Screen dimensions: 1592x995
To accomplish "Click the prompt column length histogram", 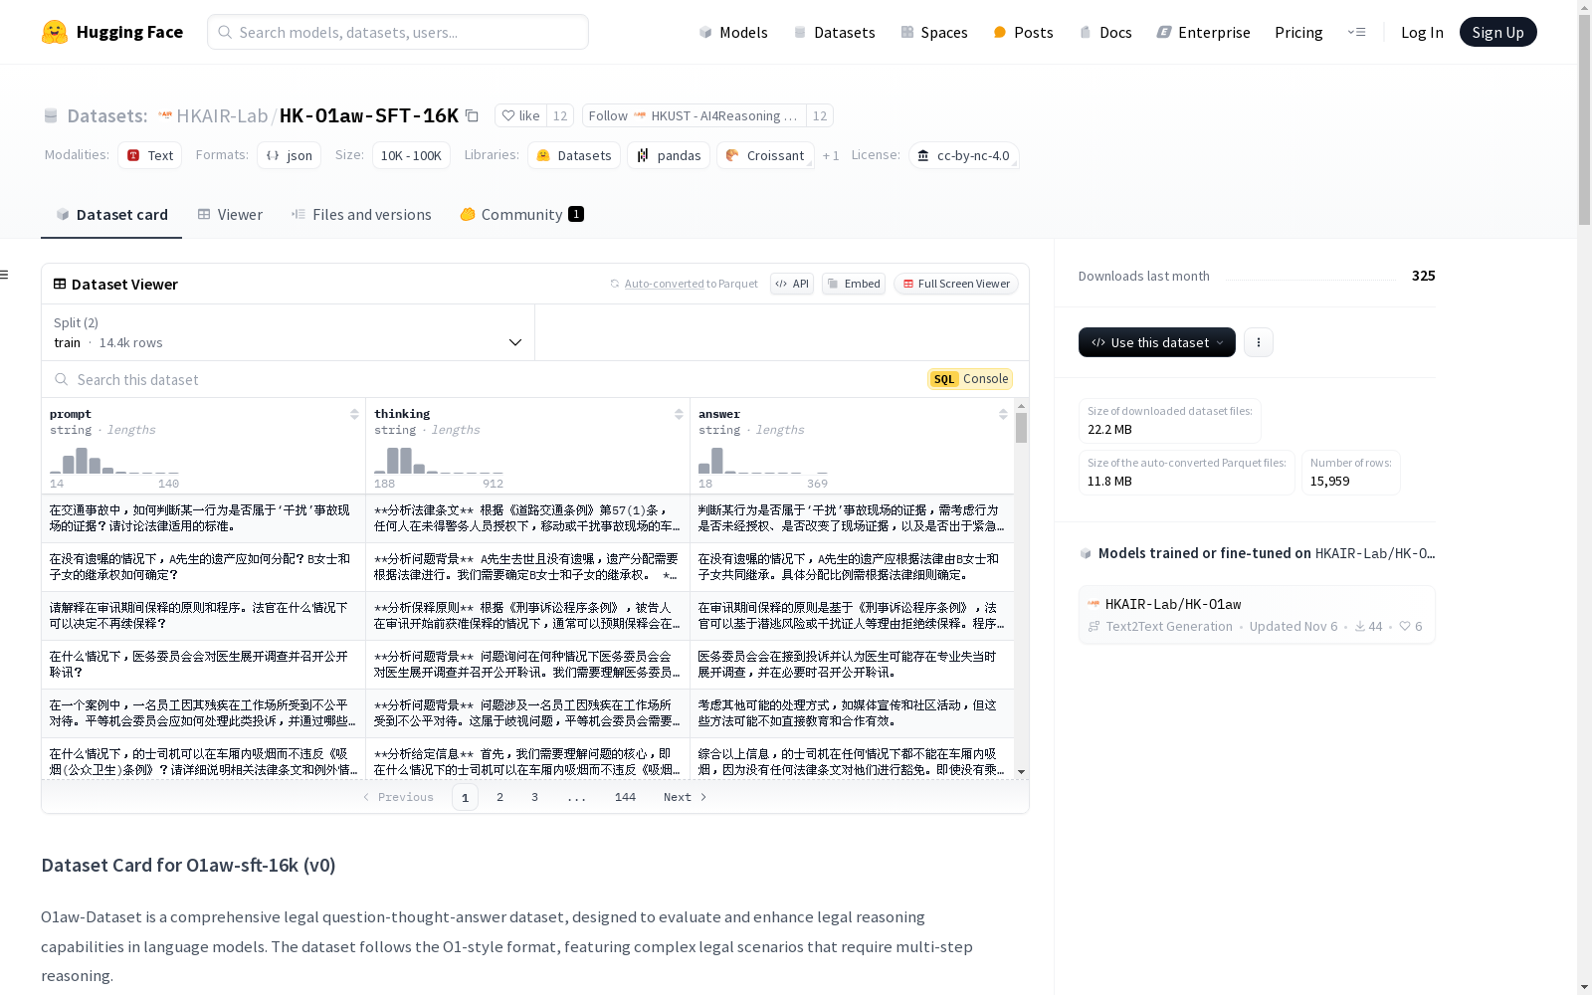I will pos(114,460).
